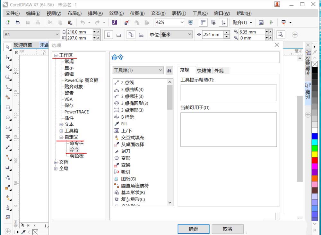Collapse the 工作区 tree node
Screen dimensions: 321x235
point(56,55)
